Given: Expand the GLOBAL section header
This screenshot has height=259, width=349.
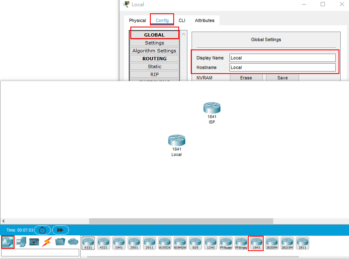Looking at the screenshot, I should pyautogui.click(x=155, y=35).
